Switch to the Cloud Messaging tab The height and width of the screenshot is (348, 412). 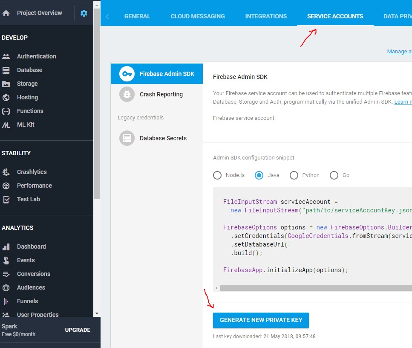pos(198,16)
